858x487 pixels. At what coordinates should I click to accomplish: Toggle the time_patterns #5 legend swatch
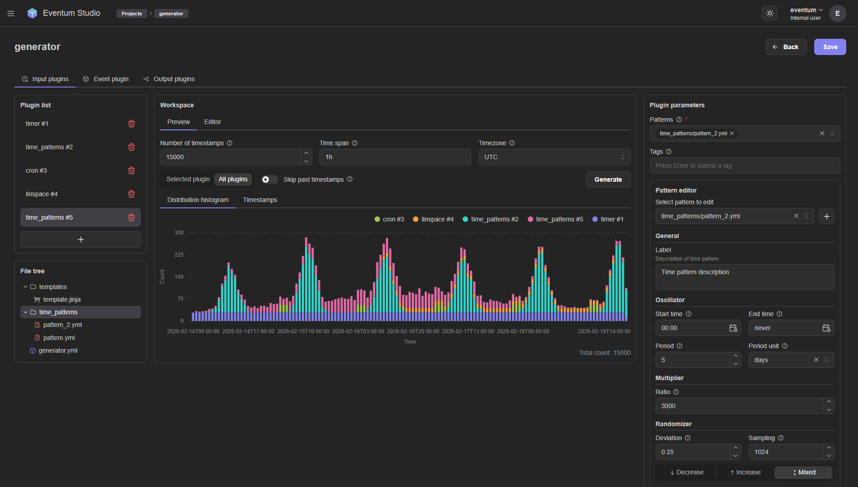coord(530,219)
